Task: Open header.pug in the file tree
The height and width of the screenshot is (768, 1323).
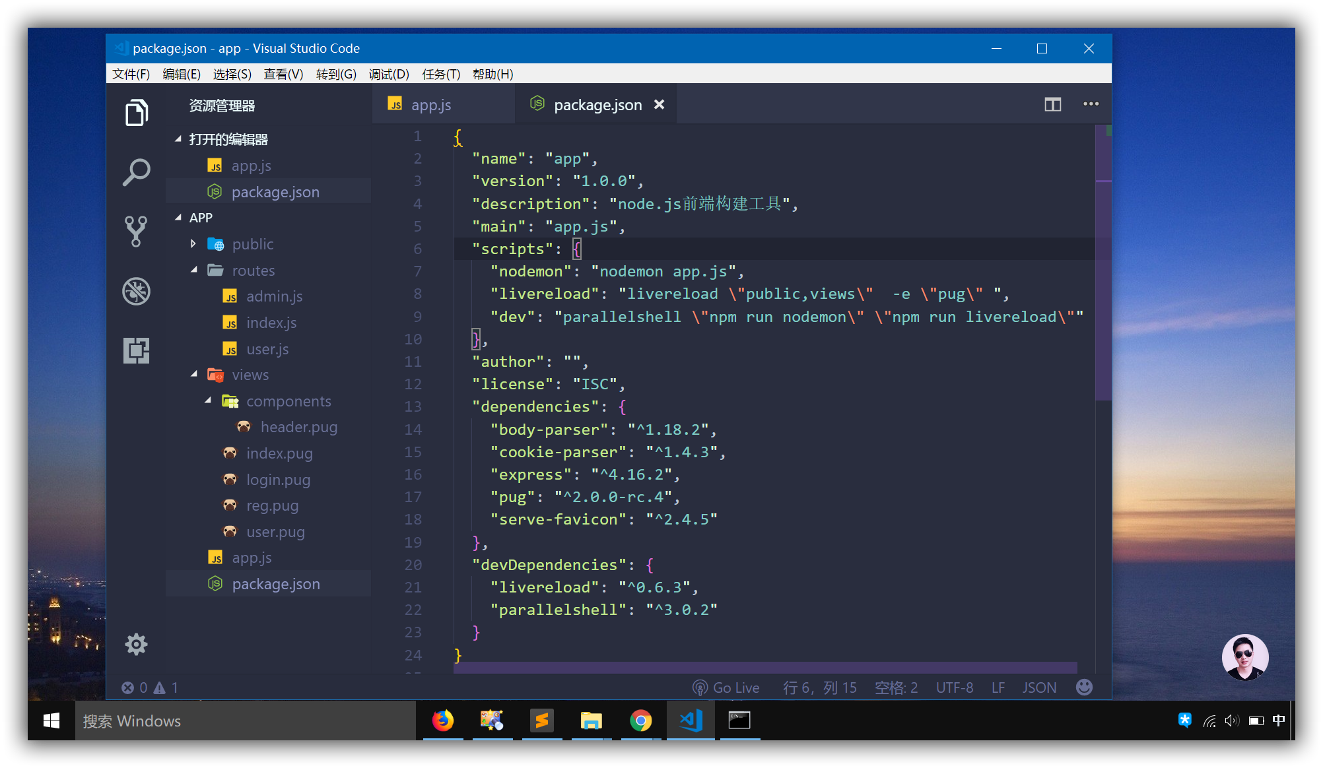Action: (x=298, y=427)
